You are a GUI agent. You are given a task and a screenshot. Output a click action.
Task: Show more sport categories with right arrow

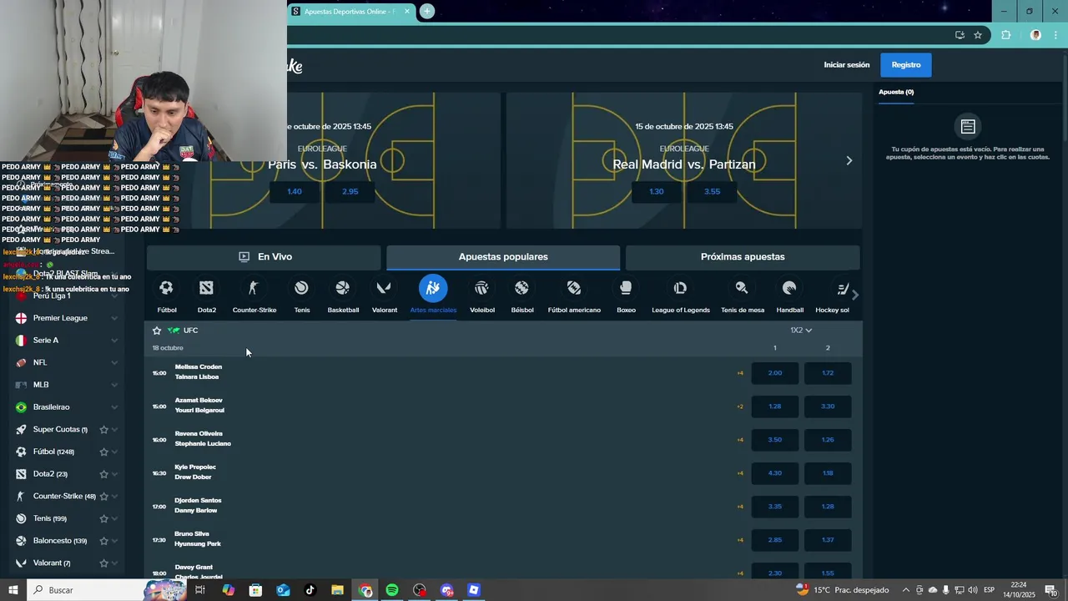pos(854,294)
